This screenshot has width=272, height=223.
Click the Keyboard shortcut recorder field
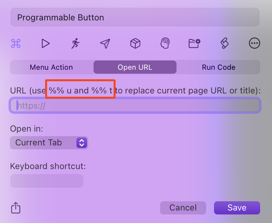tap(47, 181)
